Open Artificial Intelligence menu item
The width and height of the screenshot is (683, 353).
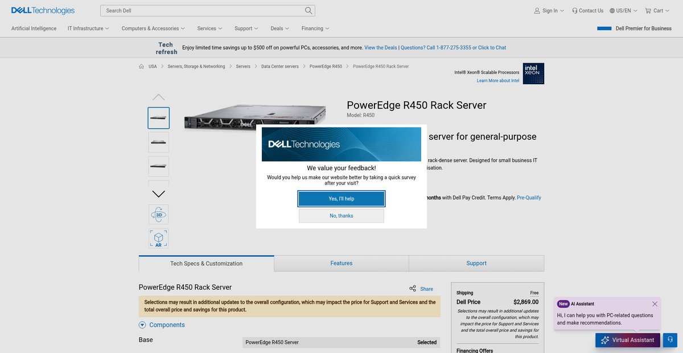coord(34,28)
